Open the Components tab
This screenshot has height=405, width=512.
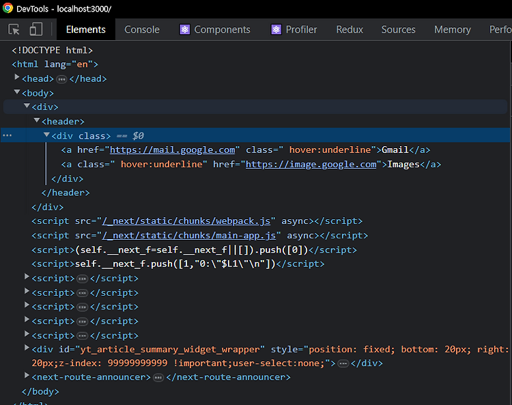[x=215, y=29]
